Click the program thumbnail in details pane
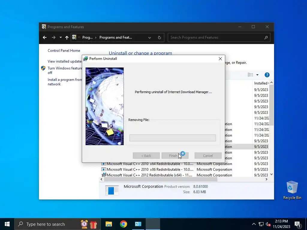 click(x=112, y=190)
